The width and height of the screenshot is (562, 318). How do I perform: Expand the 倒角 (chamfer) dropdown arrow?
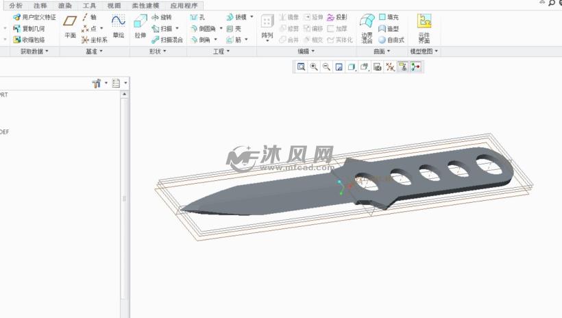[x=215, y=40]
